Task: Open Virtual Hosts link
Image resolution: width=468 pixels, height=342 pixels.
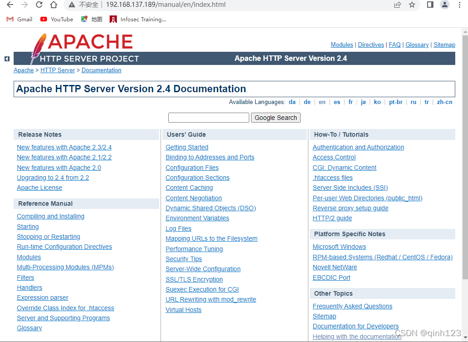Action: coord(183,310)
